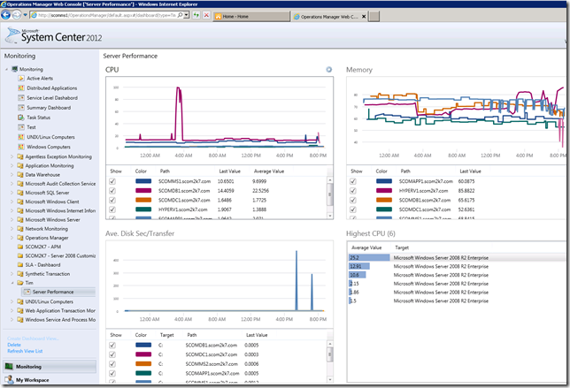Click the UNIX/Linux Computers state view icon
Image resolution: width=570 pixels, height=388 pixels.
21,137
